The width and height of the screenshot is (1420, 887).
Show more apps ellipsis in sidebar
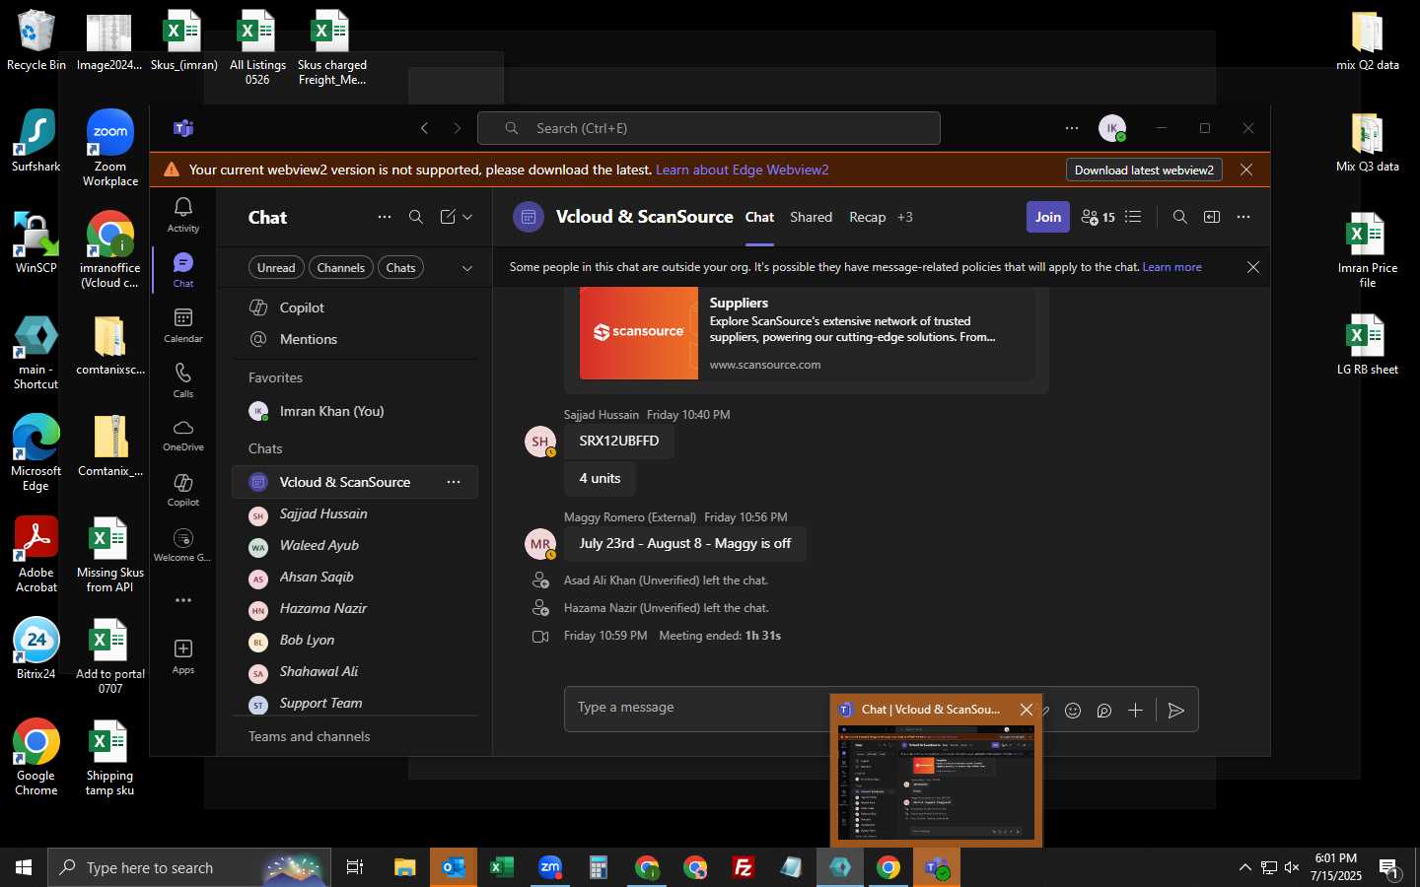pyautogui.click(x=183, y=600)
